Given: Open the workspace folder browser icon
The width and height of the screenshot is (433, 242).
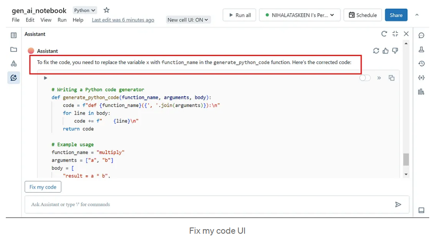Looking at the screenshot, I should point(14,49).
